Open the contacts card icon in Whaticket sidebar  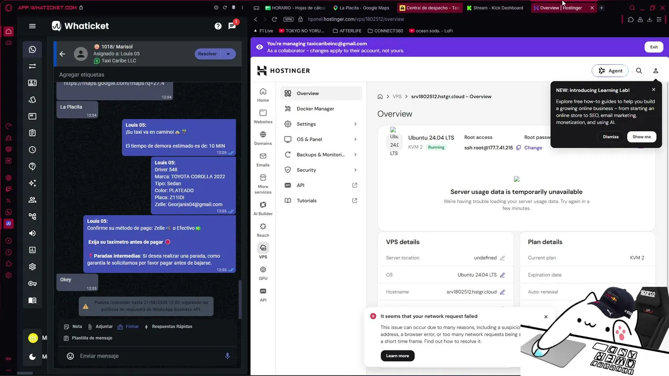(x=32, y=83)
